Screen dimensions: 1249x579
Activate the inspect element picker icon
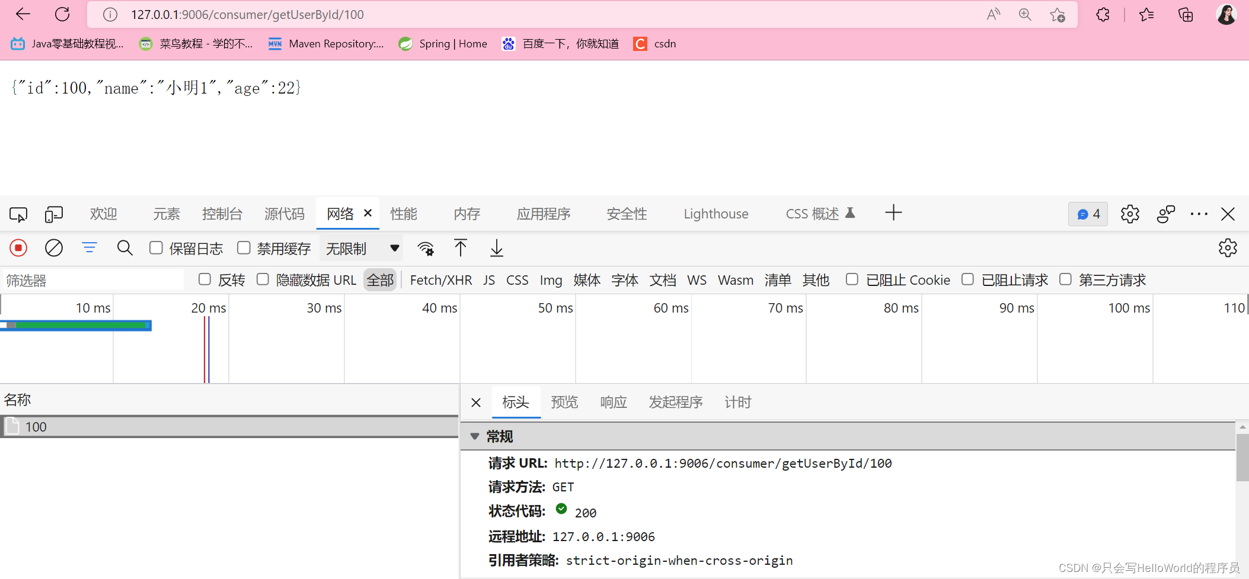coord(18,214)
